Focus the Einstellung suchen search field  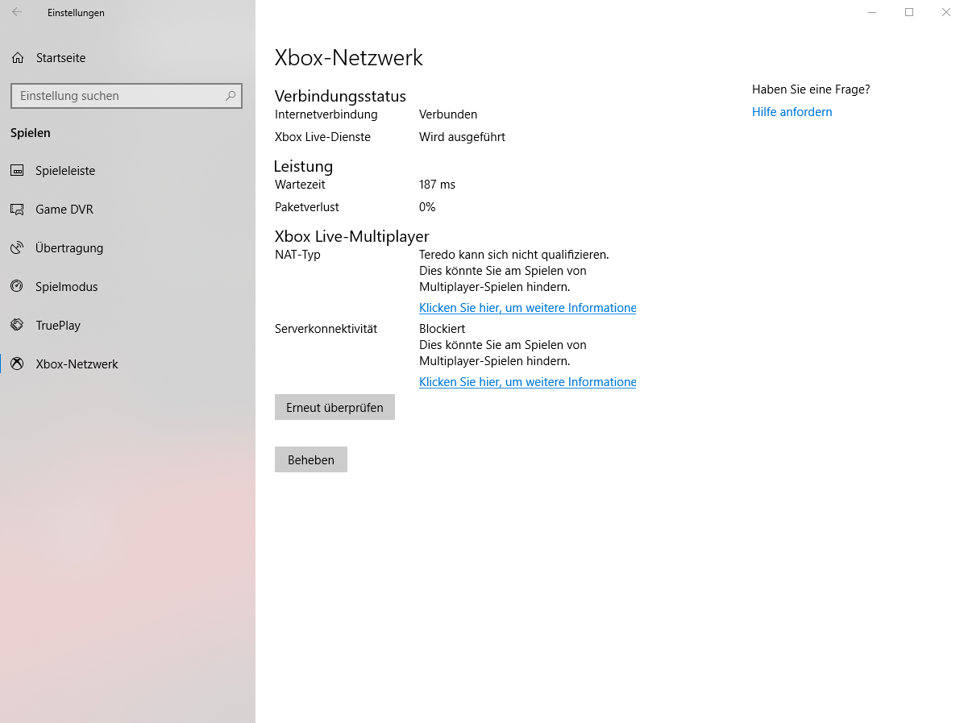[x=127, y=96]
